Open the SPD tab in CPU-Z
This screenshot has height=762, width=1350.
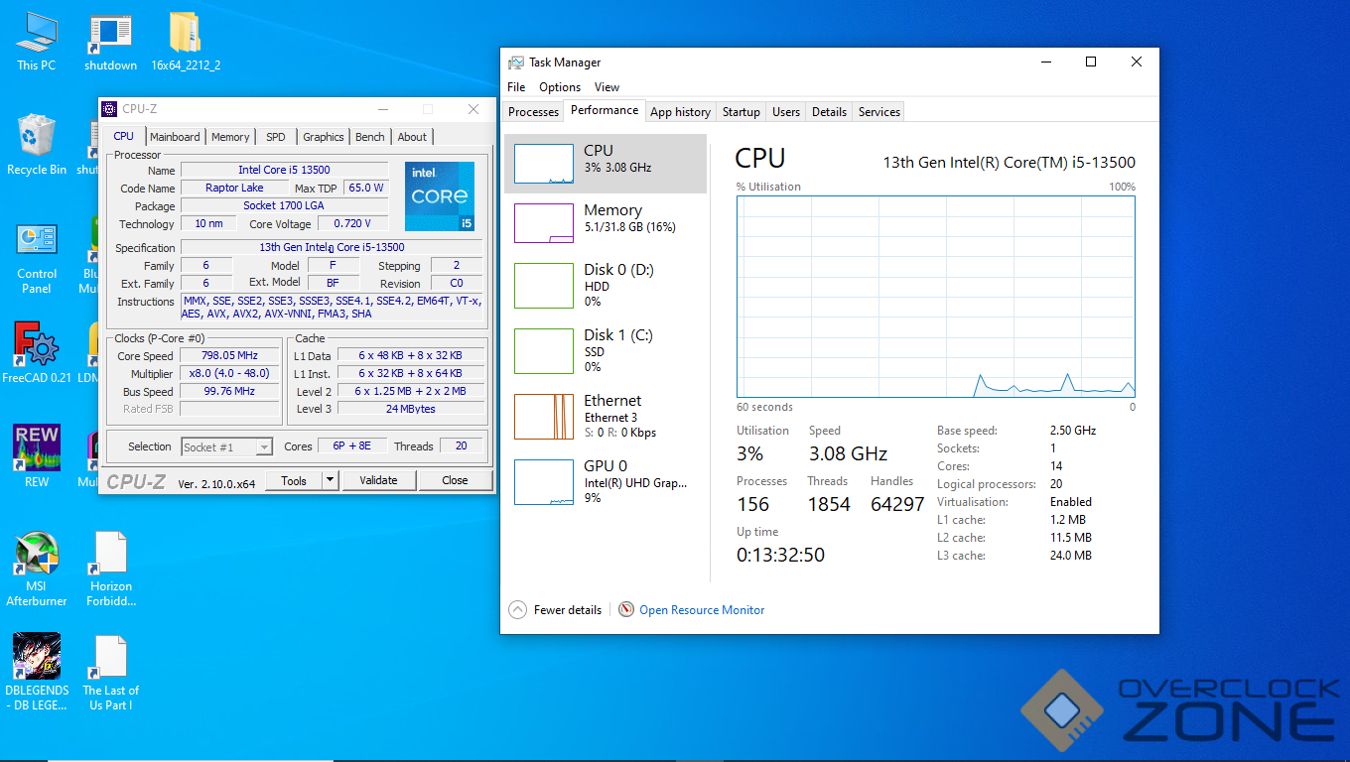click(x=276, y=137)
